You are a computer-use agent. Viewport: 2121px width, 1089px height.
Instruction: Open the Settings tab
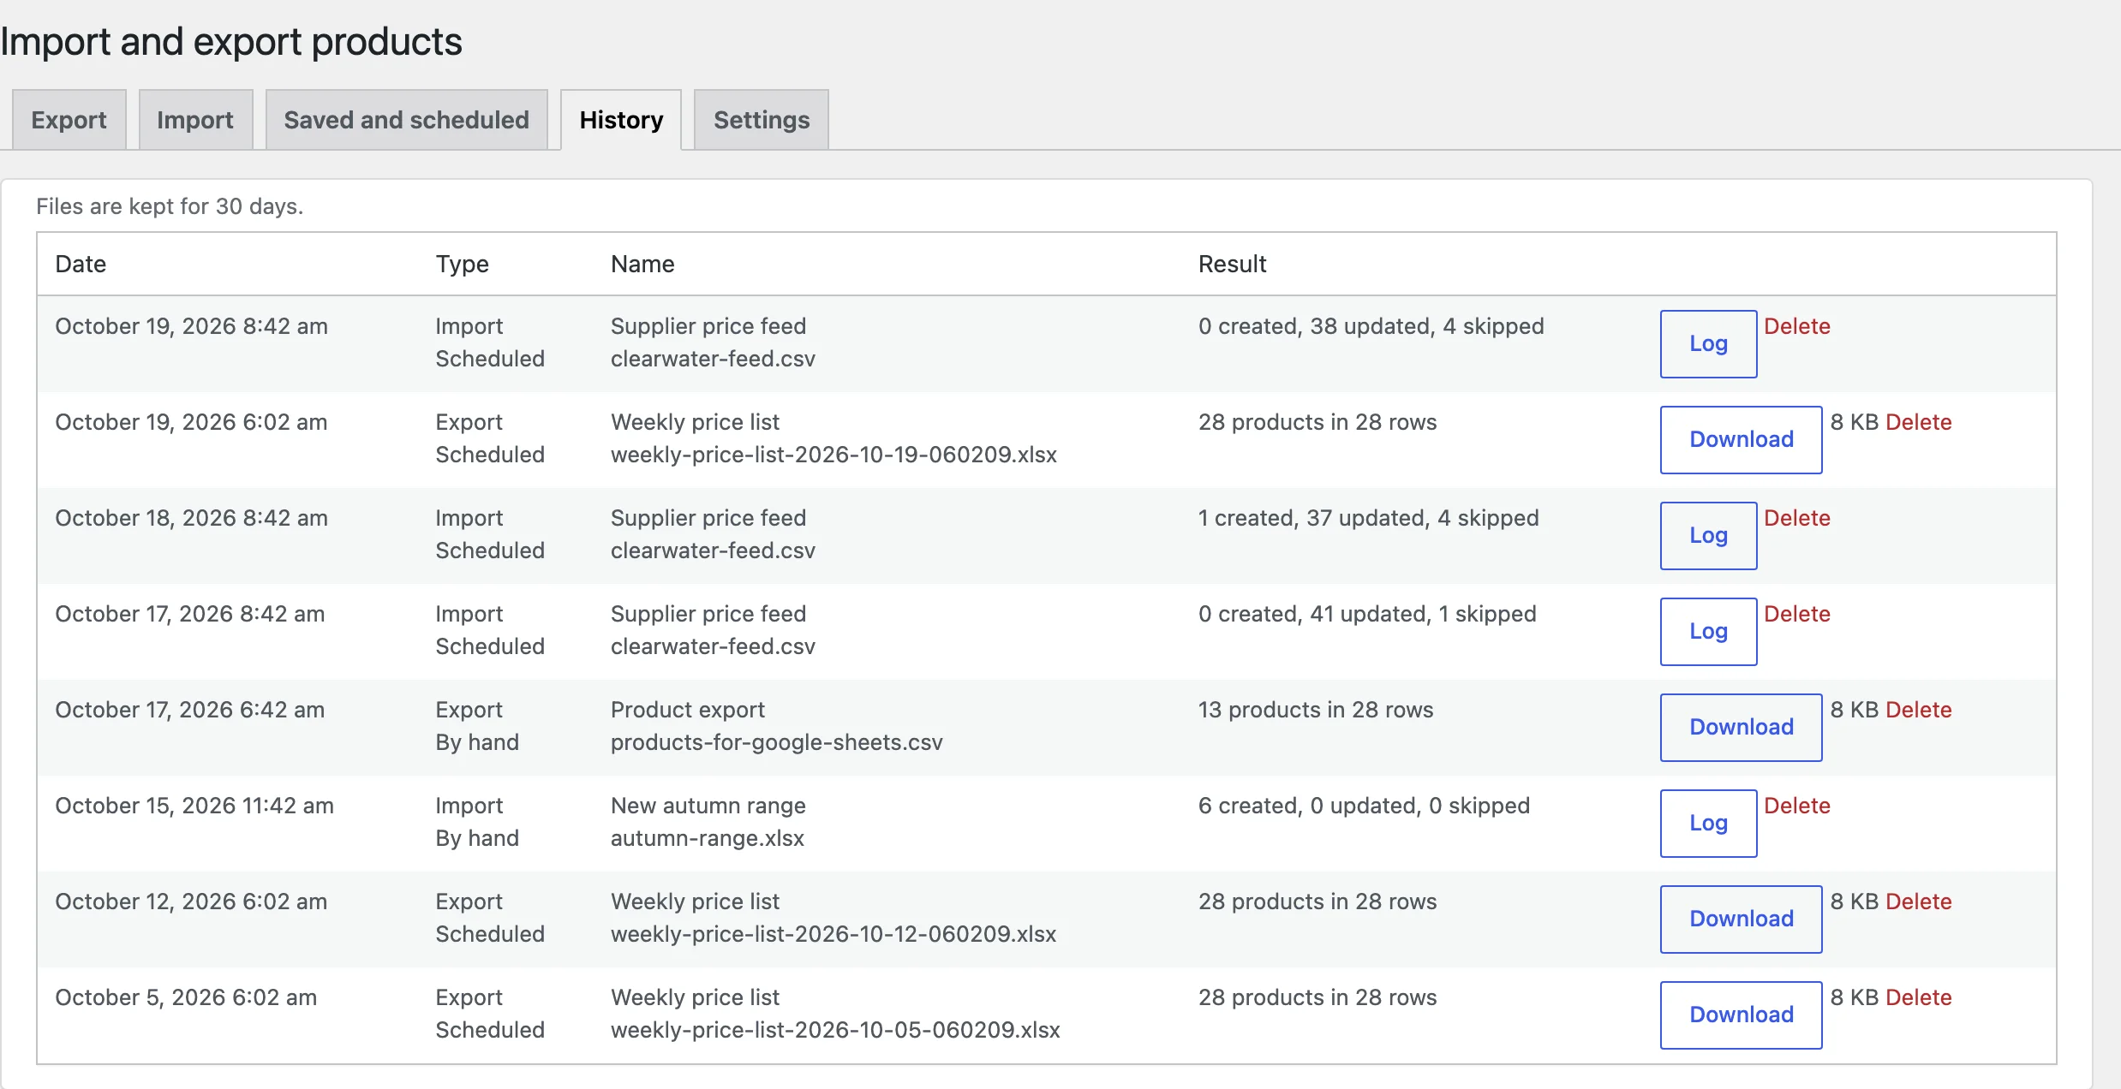pyautogui.click(x=762, y=120)
